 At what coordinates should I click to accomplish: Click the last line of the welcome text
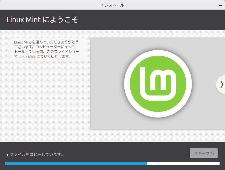[x=42, y=56]
